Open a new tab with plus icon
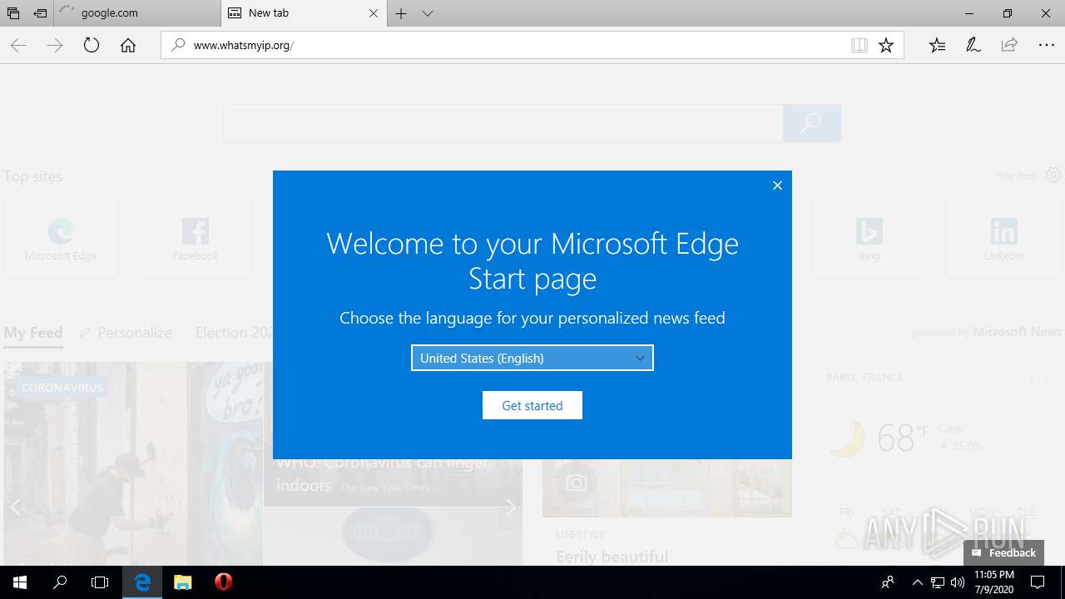 coord(401,13)
